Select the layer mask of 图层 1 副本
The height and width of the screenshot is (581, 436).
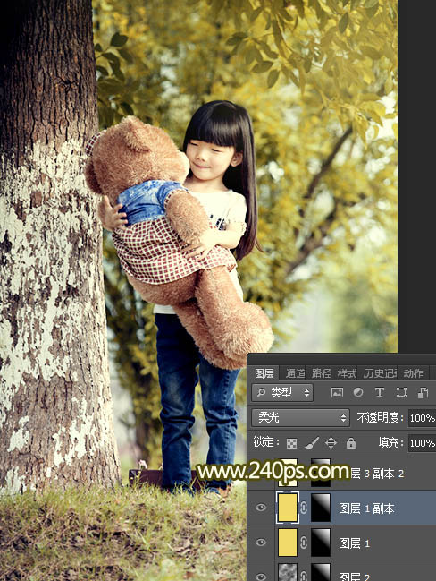point(321,508)
